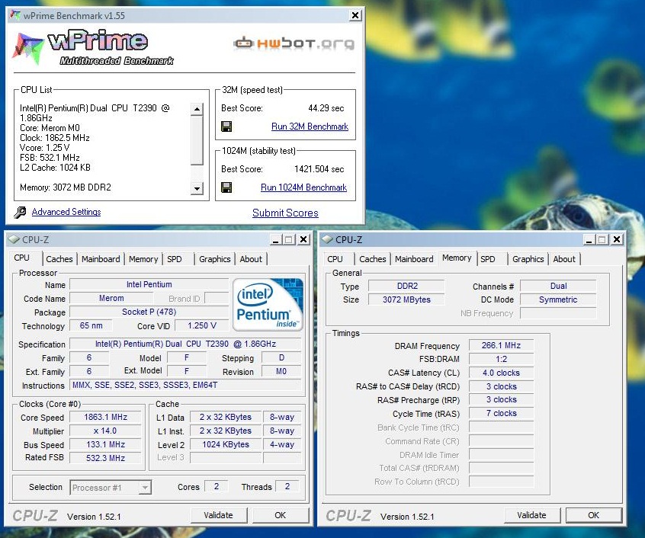Click the Channels # value Dual

coord(558,286)
